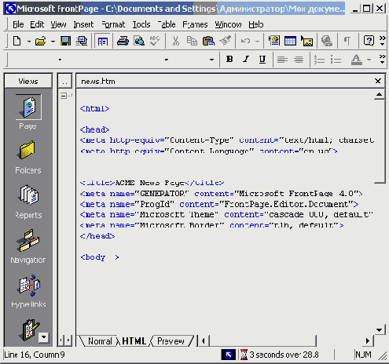Image resolution: width=389 pixels, height=364 pixels.
Task: Open Navigation view icon
Action: click(28, 246)
